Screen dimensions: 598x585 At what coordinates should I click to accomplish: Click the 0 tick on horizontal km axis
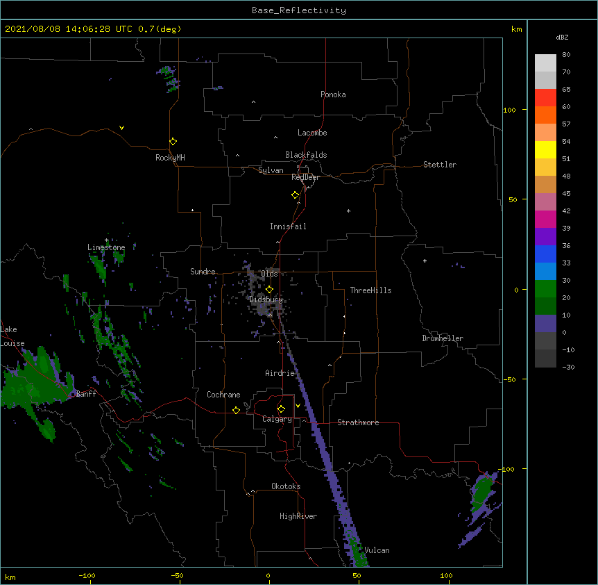[x=268, y=575]
